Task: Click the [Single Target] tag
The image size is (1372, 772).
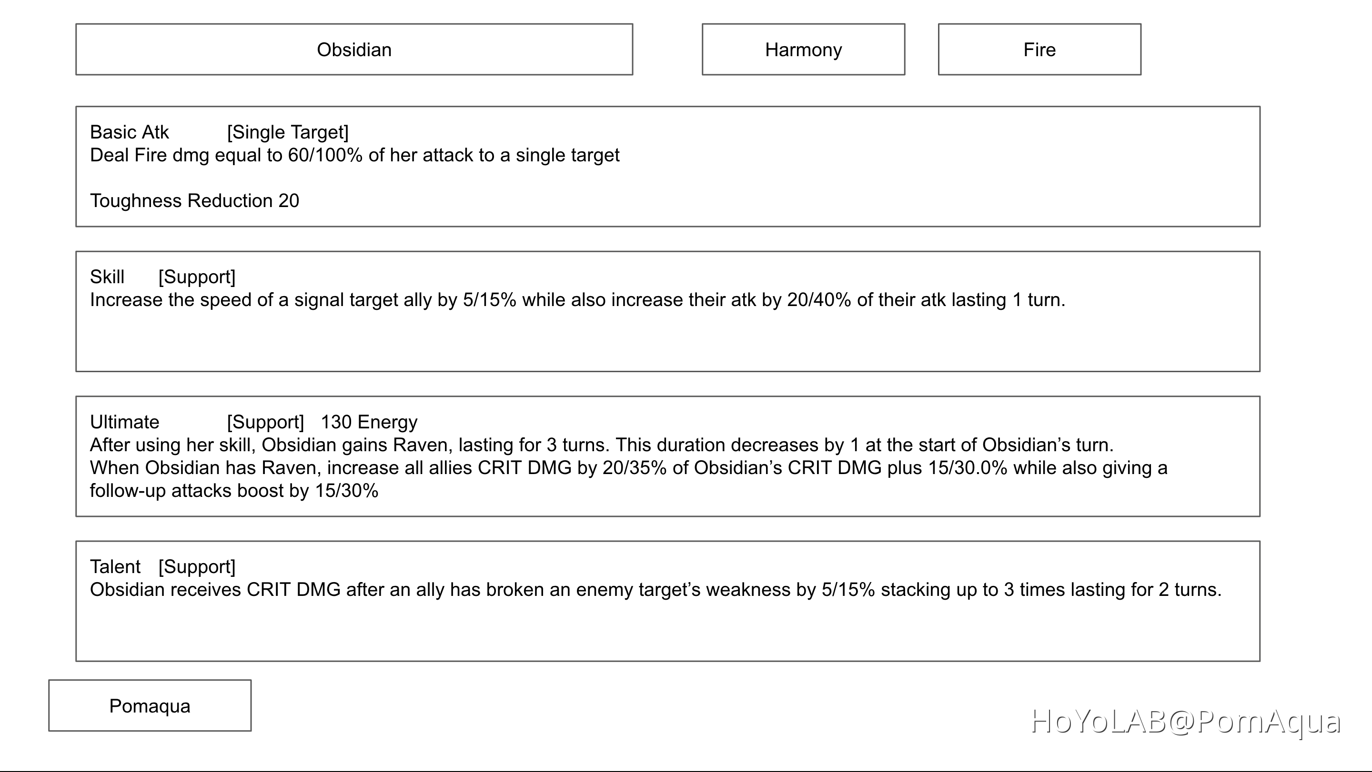Action: [x=288, y=132]
